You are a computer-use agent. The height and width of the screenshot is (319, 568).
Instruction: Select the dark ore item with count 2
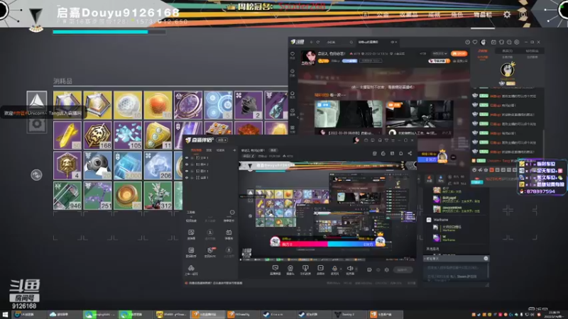pos(248,105)
